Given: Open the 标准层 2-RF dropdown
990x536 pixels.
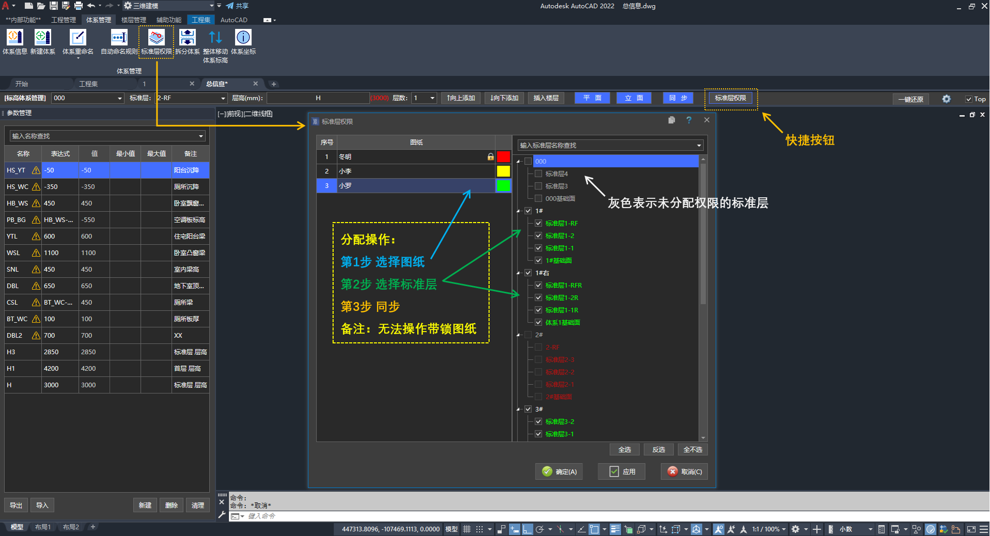Looking at the screenshot, I should tap(223, 98).
